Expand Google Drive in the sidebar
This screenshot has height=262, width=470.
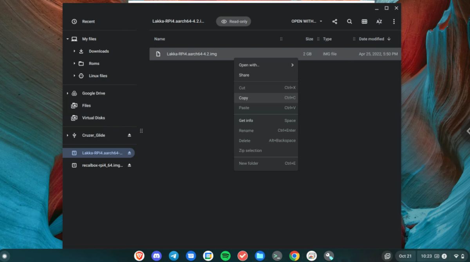click(67, 93)
